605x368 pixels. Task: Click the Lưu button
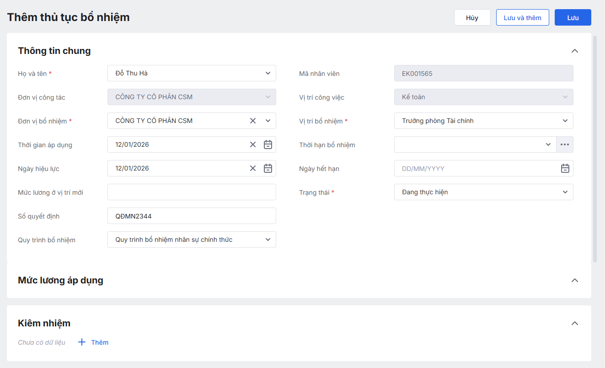tap(573, 18)
